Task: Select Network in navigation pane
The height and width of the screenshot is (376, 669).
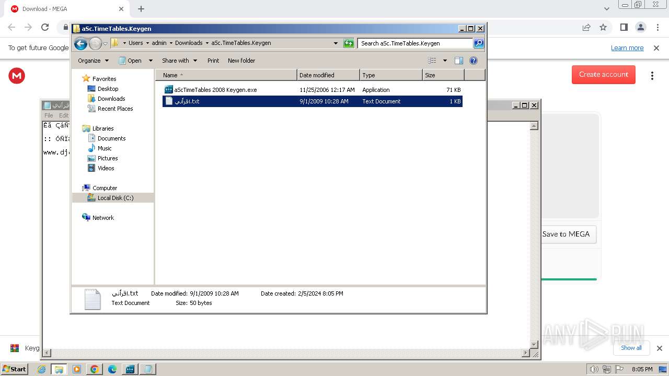Action: (x=103, y=218)
